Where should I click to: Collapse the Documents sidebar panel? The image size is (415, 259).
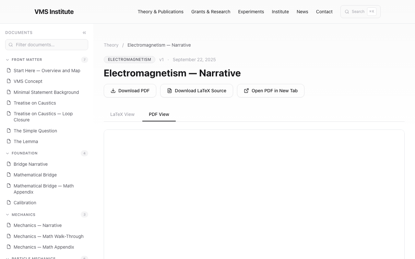pyautogui.click(x=84, y=32)
